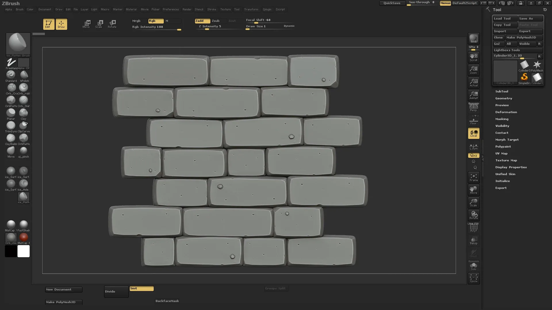Choose the ClayBuildup brush icon
The height and width of the screenshot is (310, 552).
coord(11,138)
